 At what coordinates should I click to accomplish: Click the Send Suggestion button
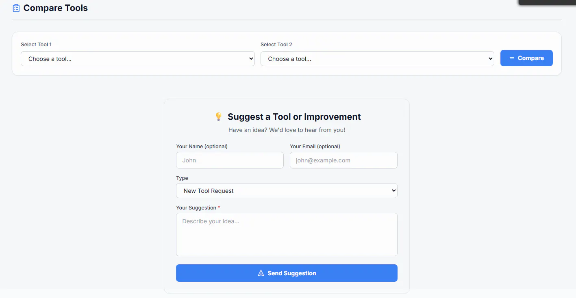point(287,273)
